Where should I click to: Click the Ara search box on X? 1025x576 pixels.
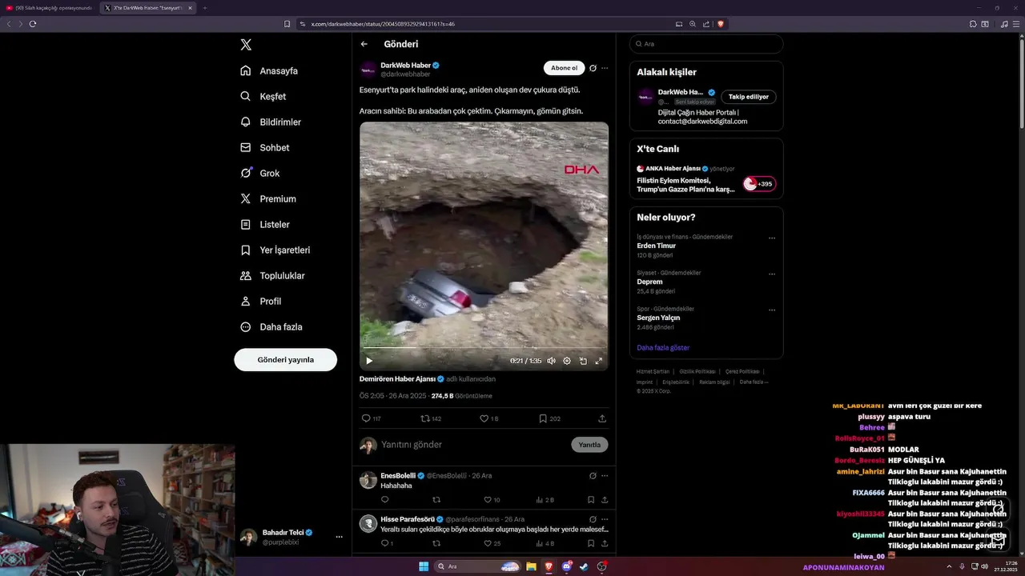point(706,44)
